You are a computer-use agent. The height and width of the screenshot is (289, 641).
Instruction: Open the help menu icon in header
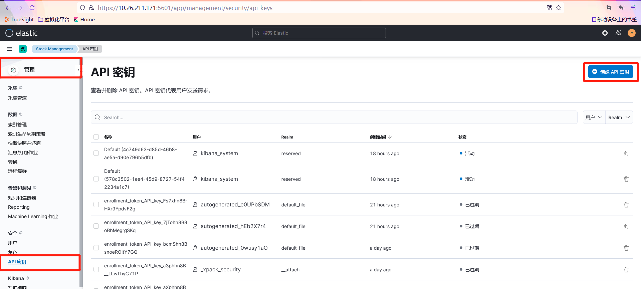coord(605,33)
